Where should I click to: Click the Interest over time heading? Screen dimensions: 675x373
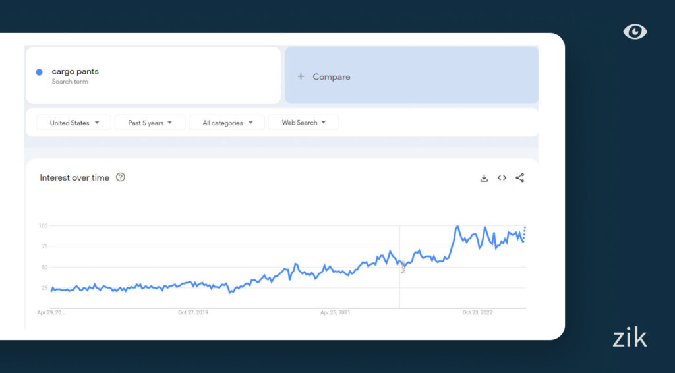[x=74, y=177]
